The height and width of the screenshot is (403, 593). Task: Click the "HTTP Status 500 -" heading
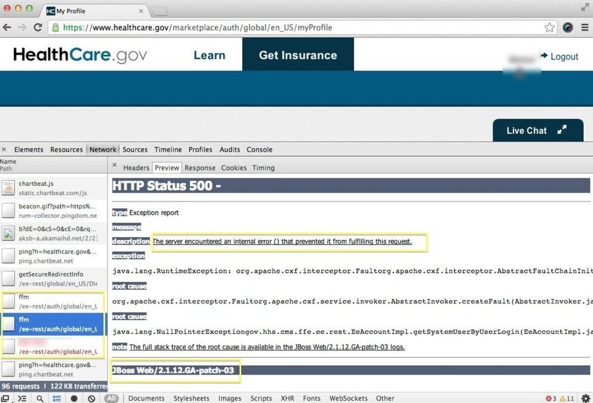(167, 186)
